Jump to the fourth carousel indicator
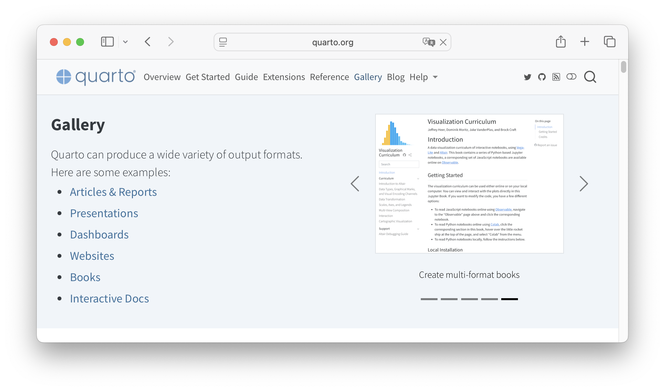 (489, 299)
